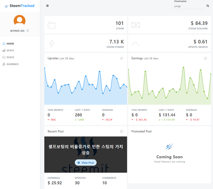The width and height of the screenshot is (213, 189).
Task: Click the Recent Post thumbnail image
Action: pyautogui.click(x=86, y=154)
